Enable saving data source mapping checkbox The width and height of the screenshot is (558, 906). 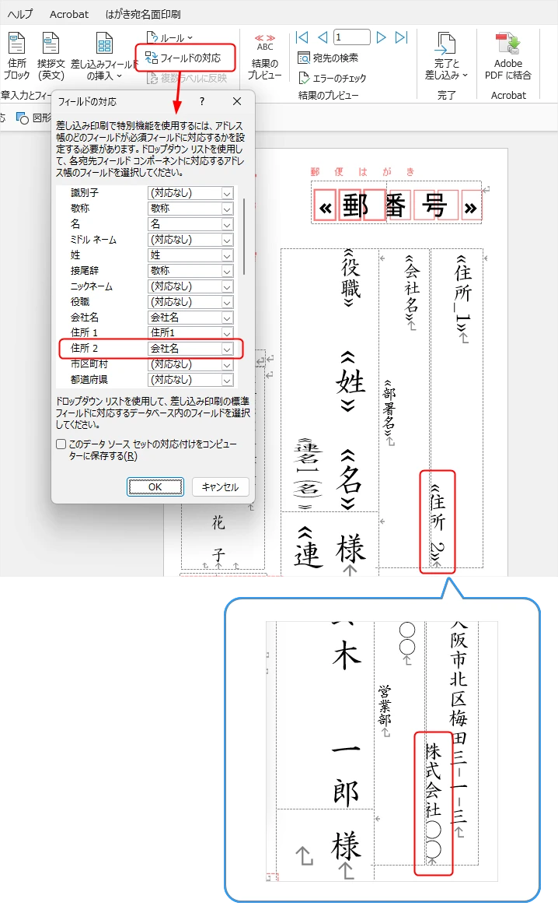click(x=61, y=444)
